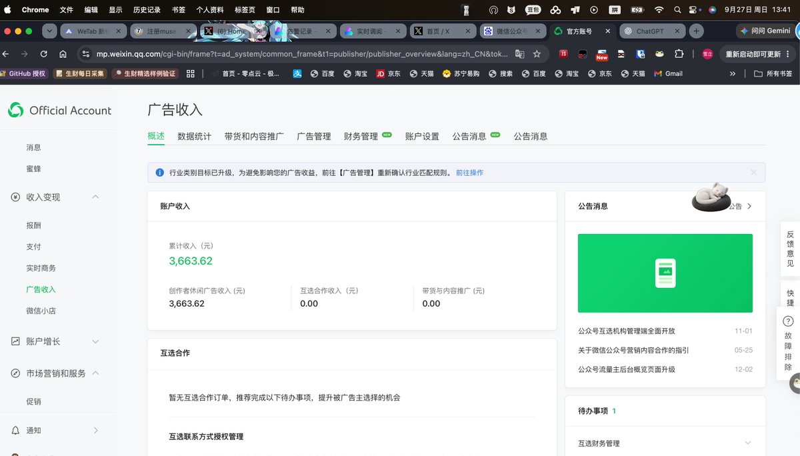Image resolution: width=800 pixels, height=456 pixels.
Task: Open a new tab with plus button
Action: 697,31
